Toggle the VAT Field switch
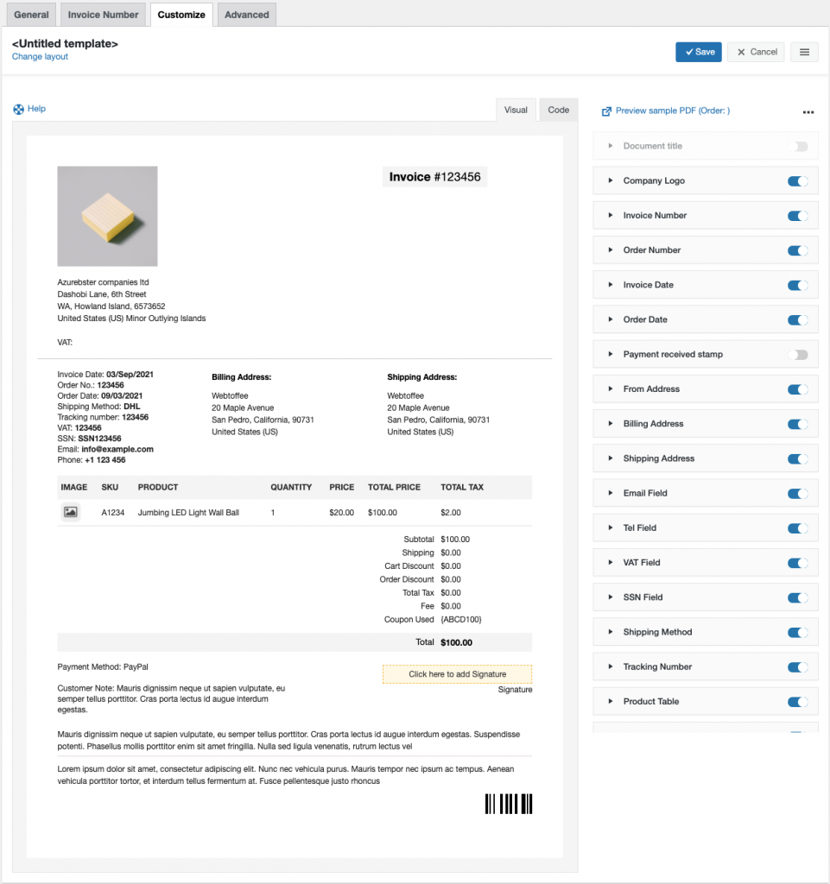This screenshot has height=884, width=830. [798, 563]
